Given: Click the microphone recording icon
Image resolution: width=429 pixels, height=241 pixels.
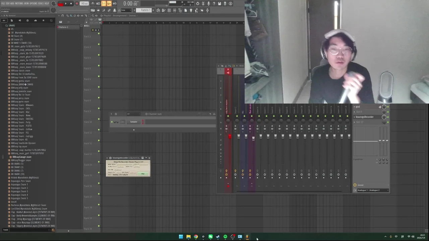Looking at the screenshot, I should tap(208, 4).
